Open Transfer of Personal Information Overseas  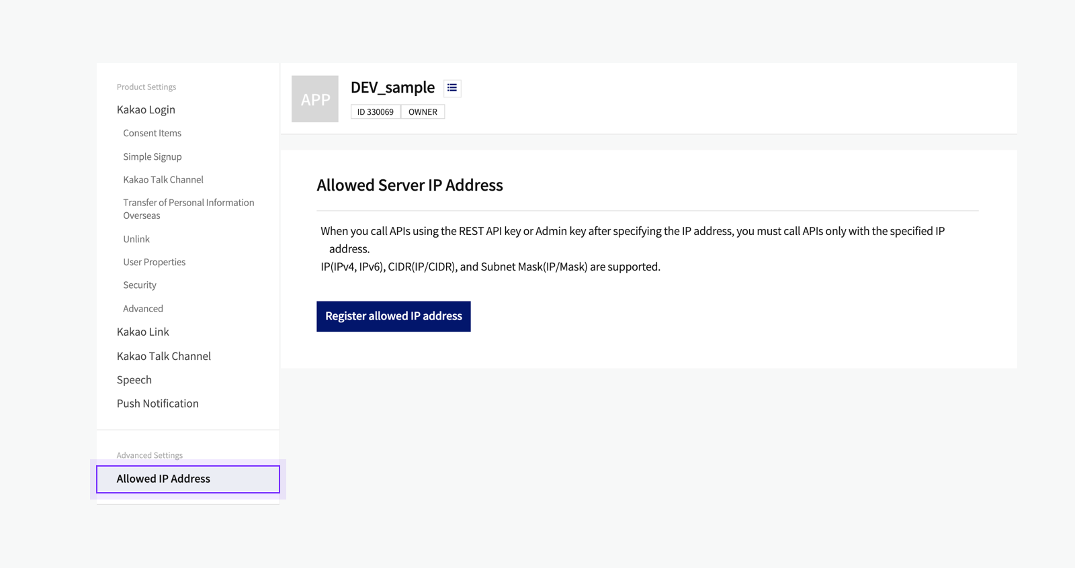[x=189, y=209]
